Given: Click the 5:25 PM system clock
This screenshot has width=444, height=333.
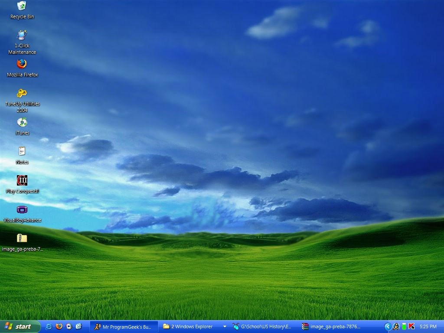Looking at the screenshot, I should [428, 327].
